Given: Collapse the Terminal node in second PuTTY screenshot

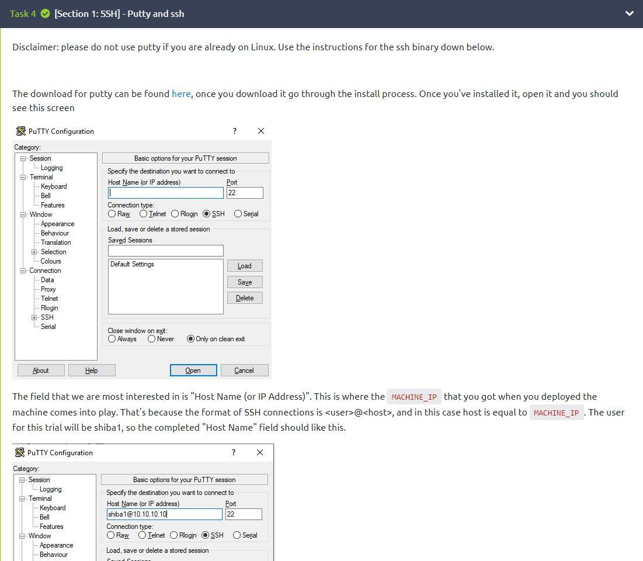Looking at the screenshot, I should click(x=22, y=498).
